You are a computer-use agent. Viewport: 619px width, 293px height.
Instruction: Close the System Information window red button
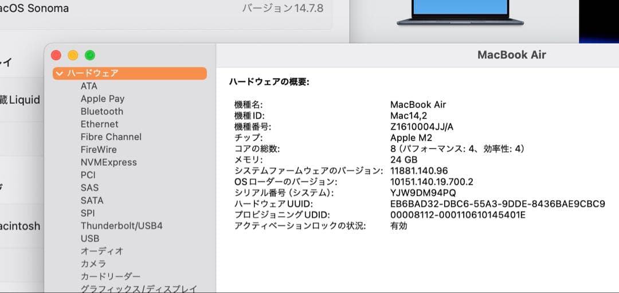click(56, 55)
